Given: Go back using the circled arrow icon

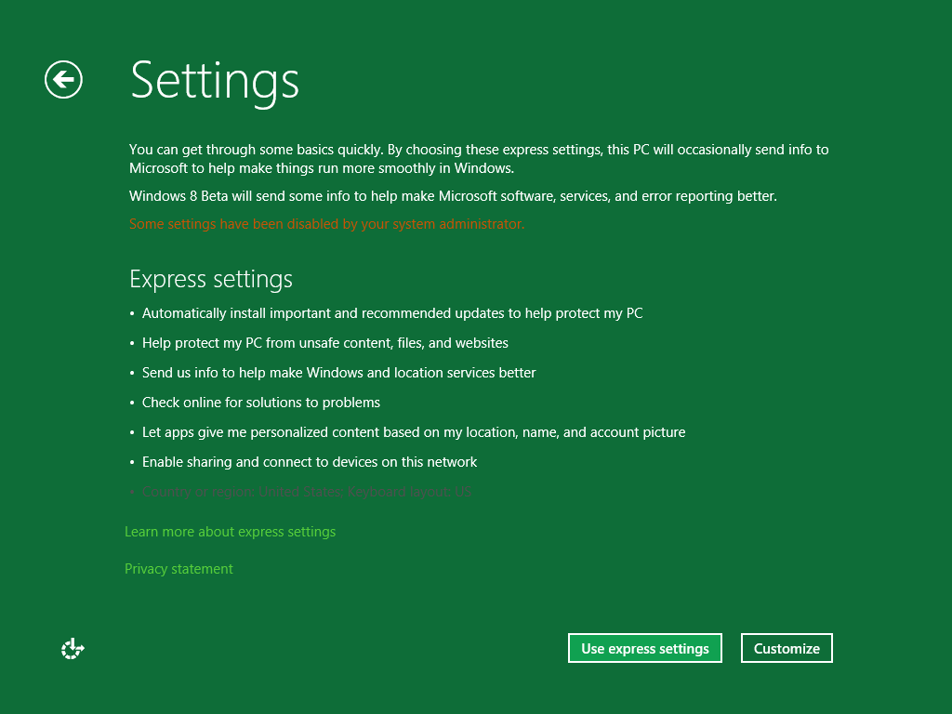Looking at the screenshot, I should 63,80.
